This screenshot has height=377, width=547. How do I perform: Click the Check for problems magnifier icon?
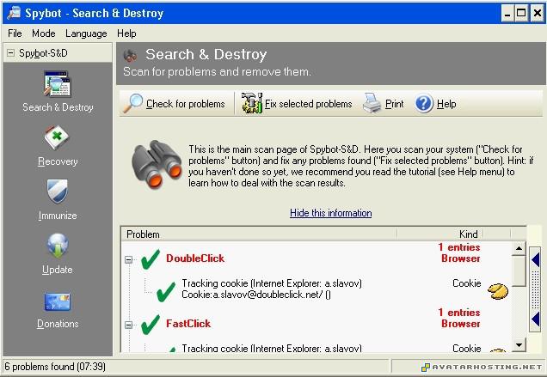[x=133, y=104]
